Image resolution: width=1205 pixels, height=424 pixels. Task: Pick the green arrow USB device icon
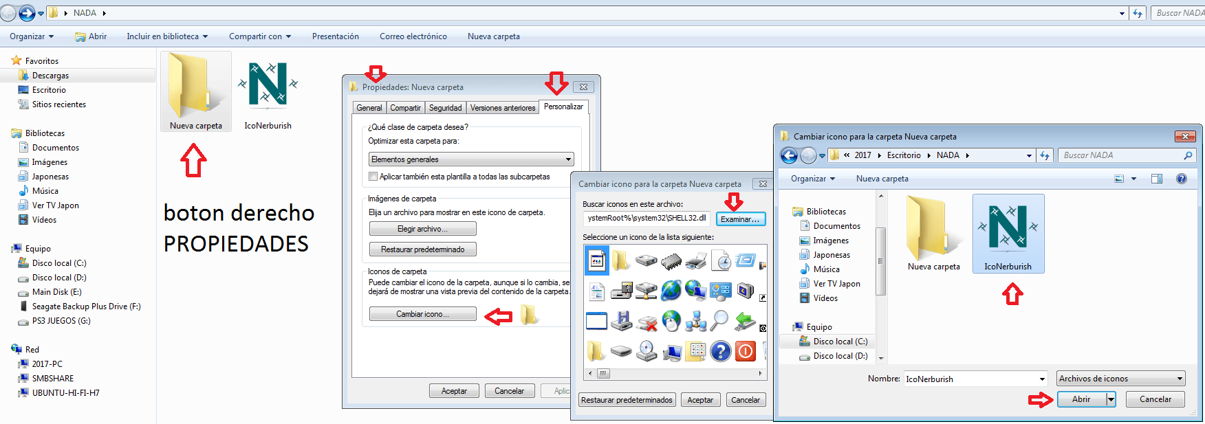point(746,320)
